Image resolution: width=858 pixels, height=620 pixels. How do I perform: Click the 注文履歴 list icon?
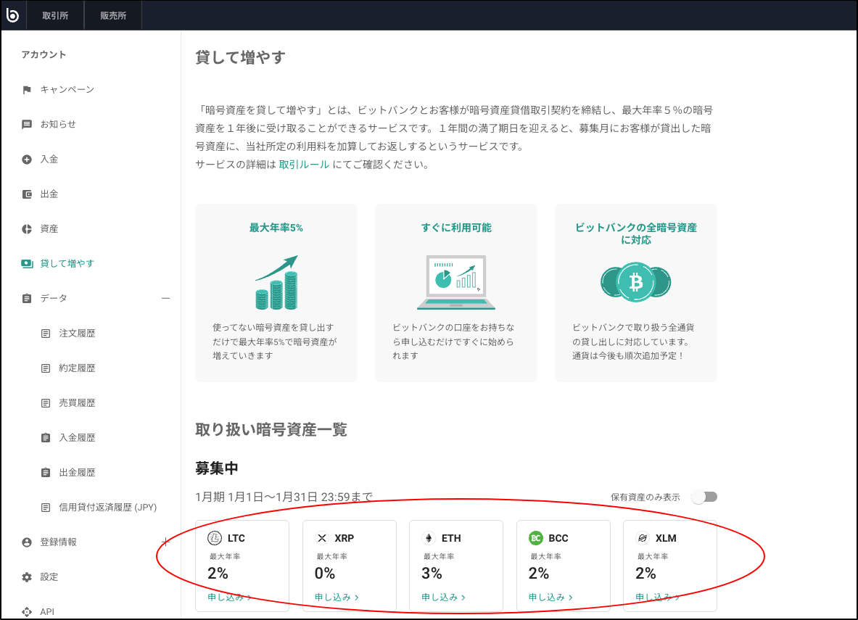(46, 334)
